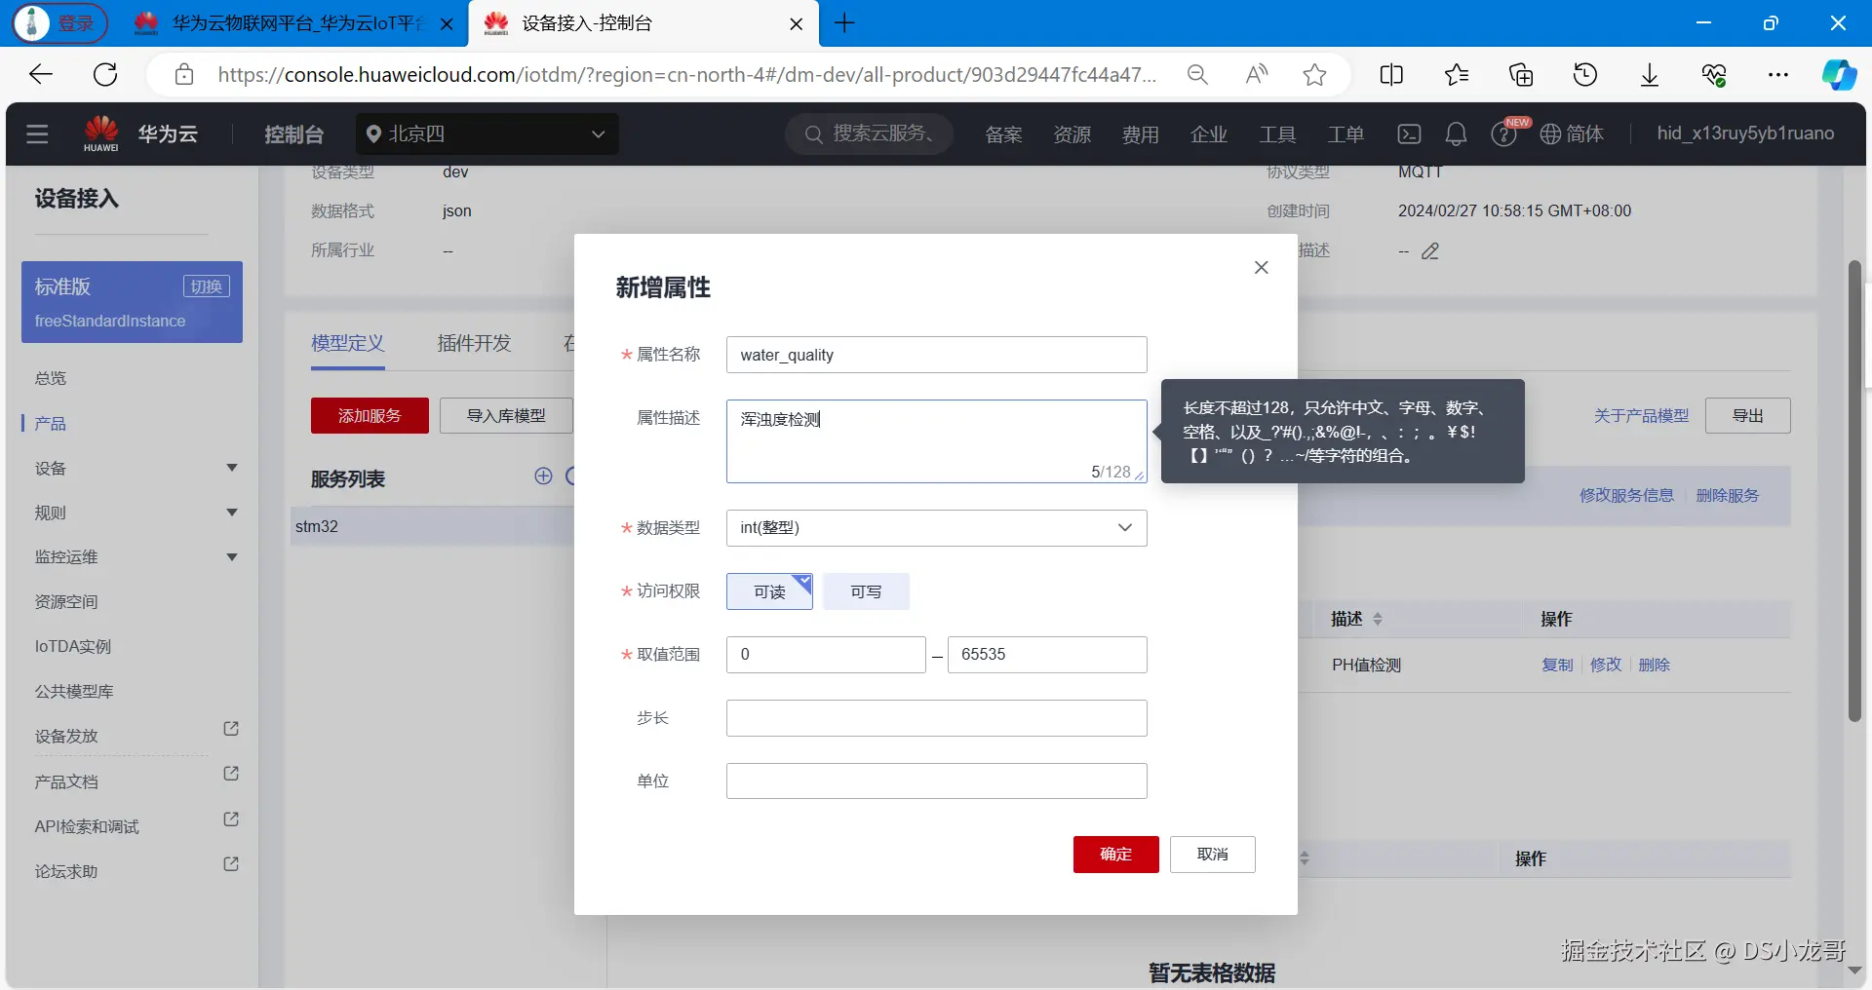The height and width of the screenshot is (990, 1872).
Task: Toggle the 可读 access permission
Action: pos(769,591)
